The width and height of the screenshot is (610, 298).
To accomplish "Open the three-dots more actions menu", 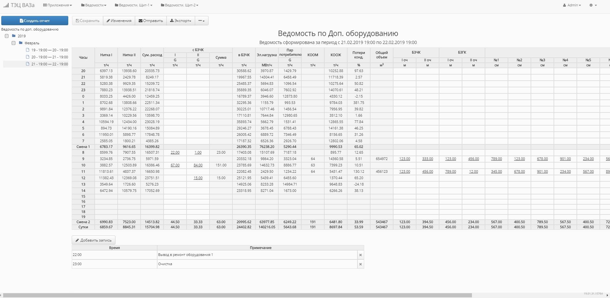I will (202, 21).
